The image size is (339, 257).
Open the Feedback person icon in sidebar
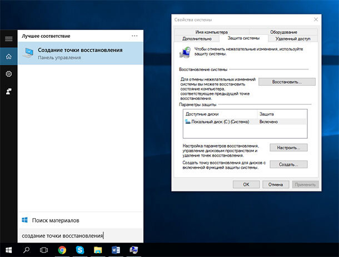point(9,92)
